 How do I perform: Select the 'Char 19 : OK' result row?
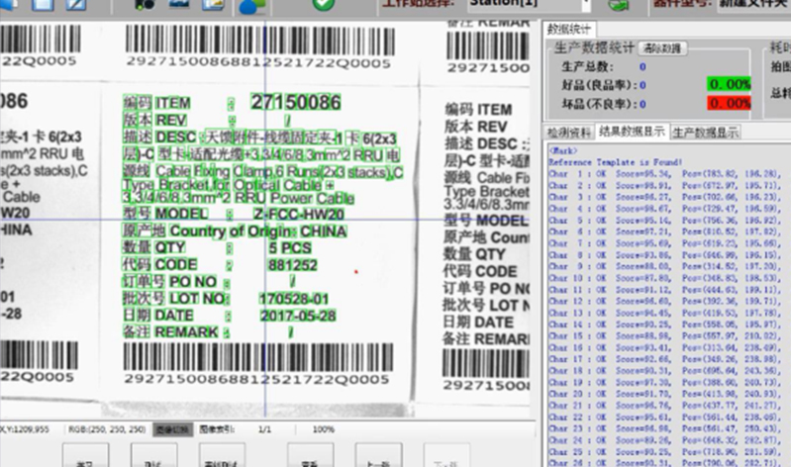[x=665, y=383]
